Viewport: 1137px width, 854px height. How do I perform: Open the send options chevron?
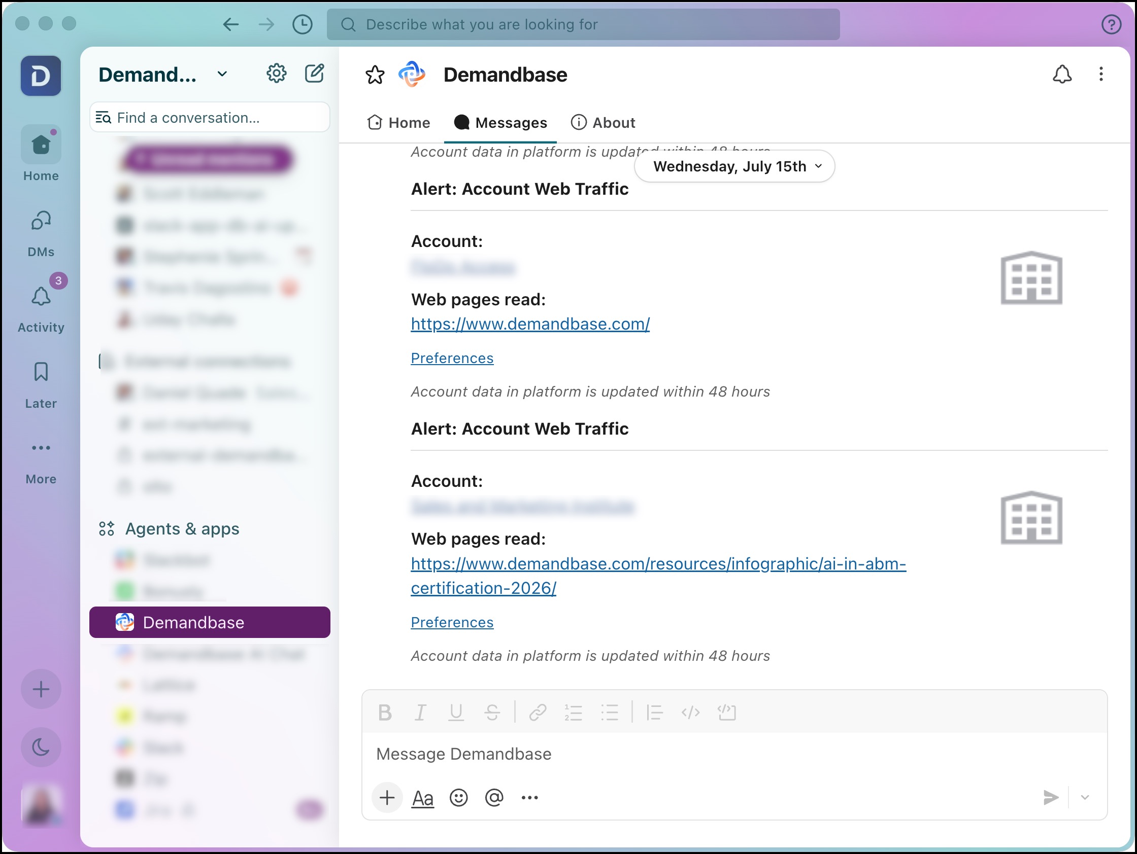click(1085, 798)
